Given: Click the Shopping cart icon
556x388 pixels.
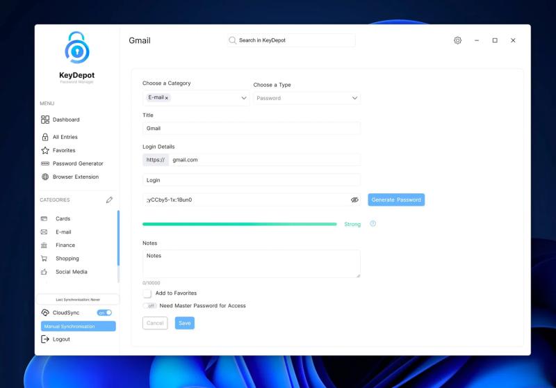Looking at the screenshot, I should (x=44, y=259).
